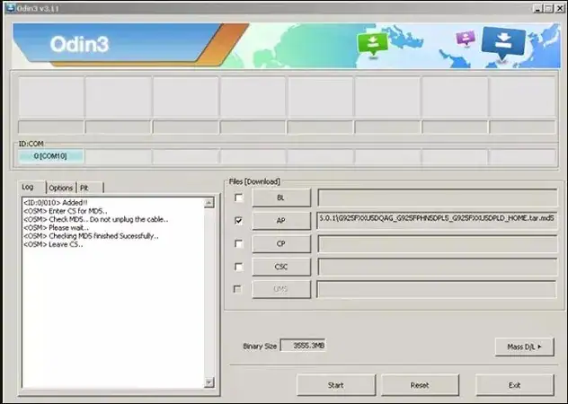The width and height of the screenshot is (568, 404).
Task: Browse for a CP file
Action: pos(281,243)
